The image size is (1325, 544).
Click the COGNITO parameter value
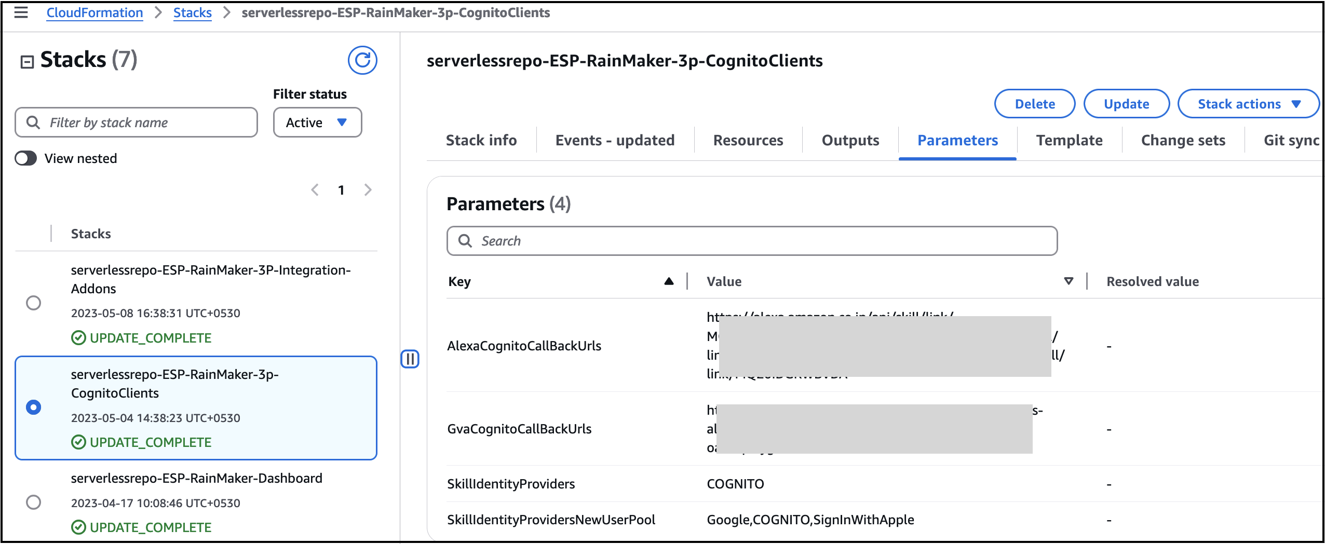(x=735, y=484)
